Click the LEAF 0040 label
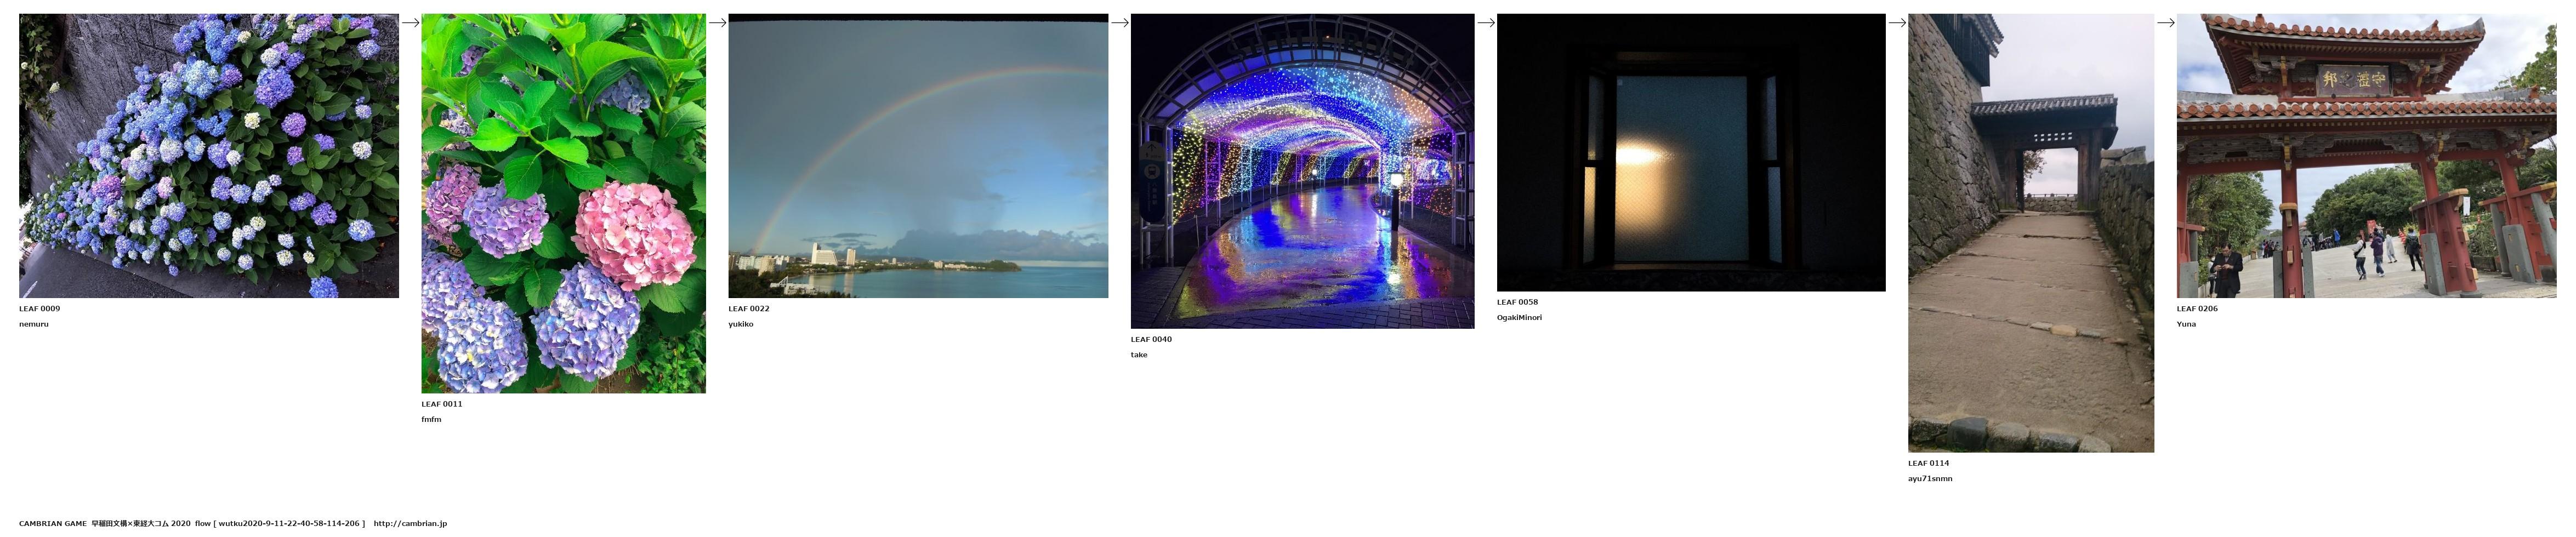 pyautogui.click(x=1151, y=340)
